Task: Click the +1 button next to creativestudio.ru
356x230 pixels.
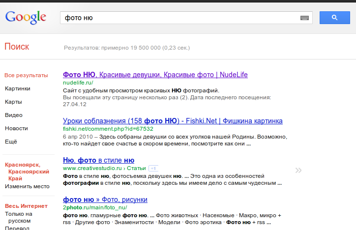Action: point(153,168)
